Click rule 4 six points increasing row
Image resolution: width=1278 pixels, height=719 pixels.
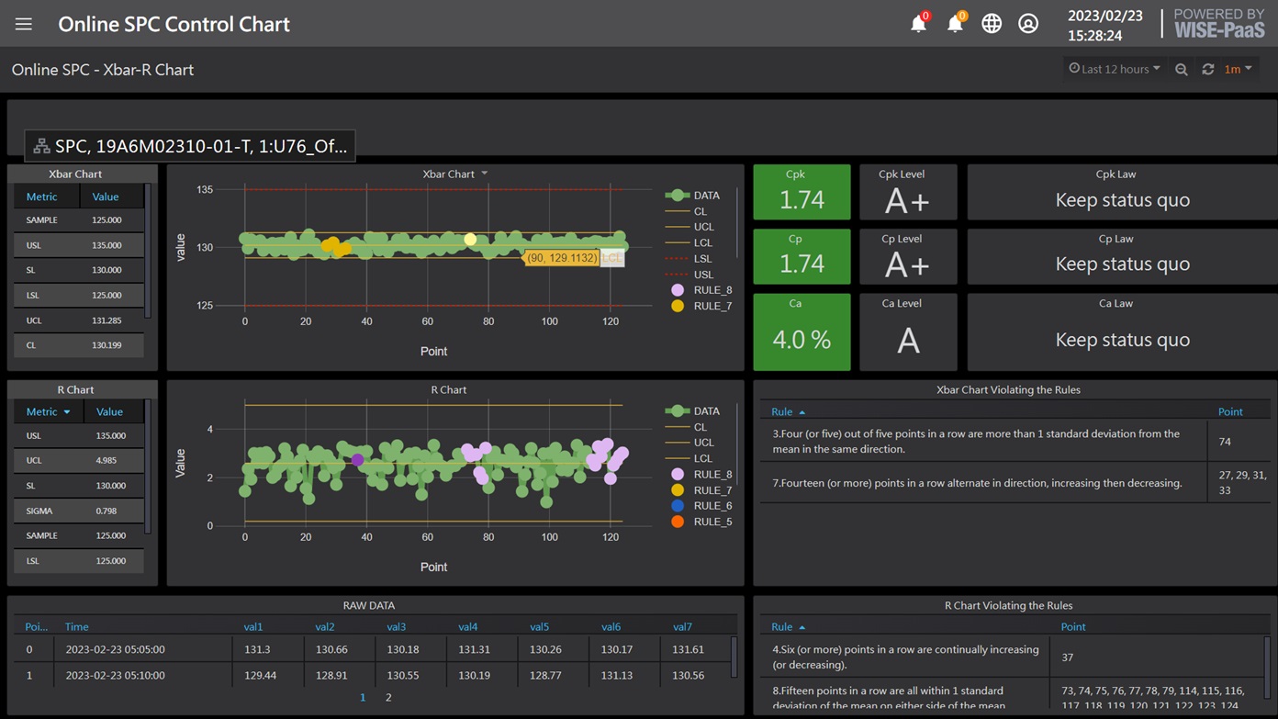tap(1012, 657)
